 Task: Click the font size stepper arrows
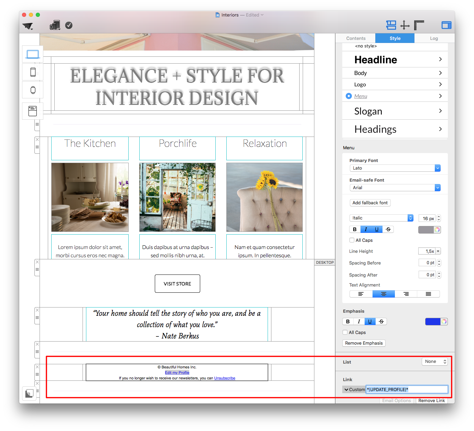pos(439,218)
